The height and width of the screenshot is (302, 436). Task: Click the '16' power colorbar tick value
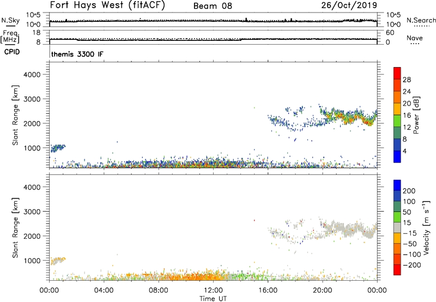(407, 116)
